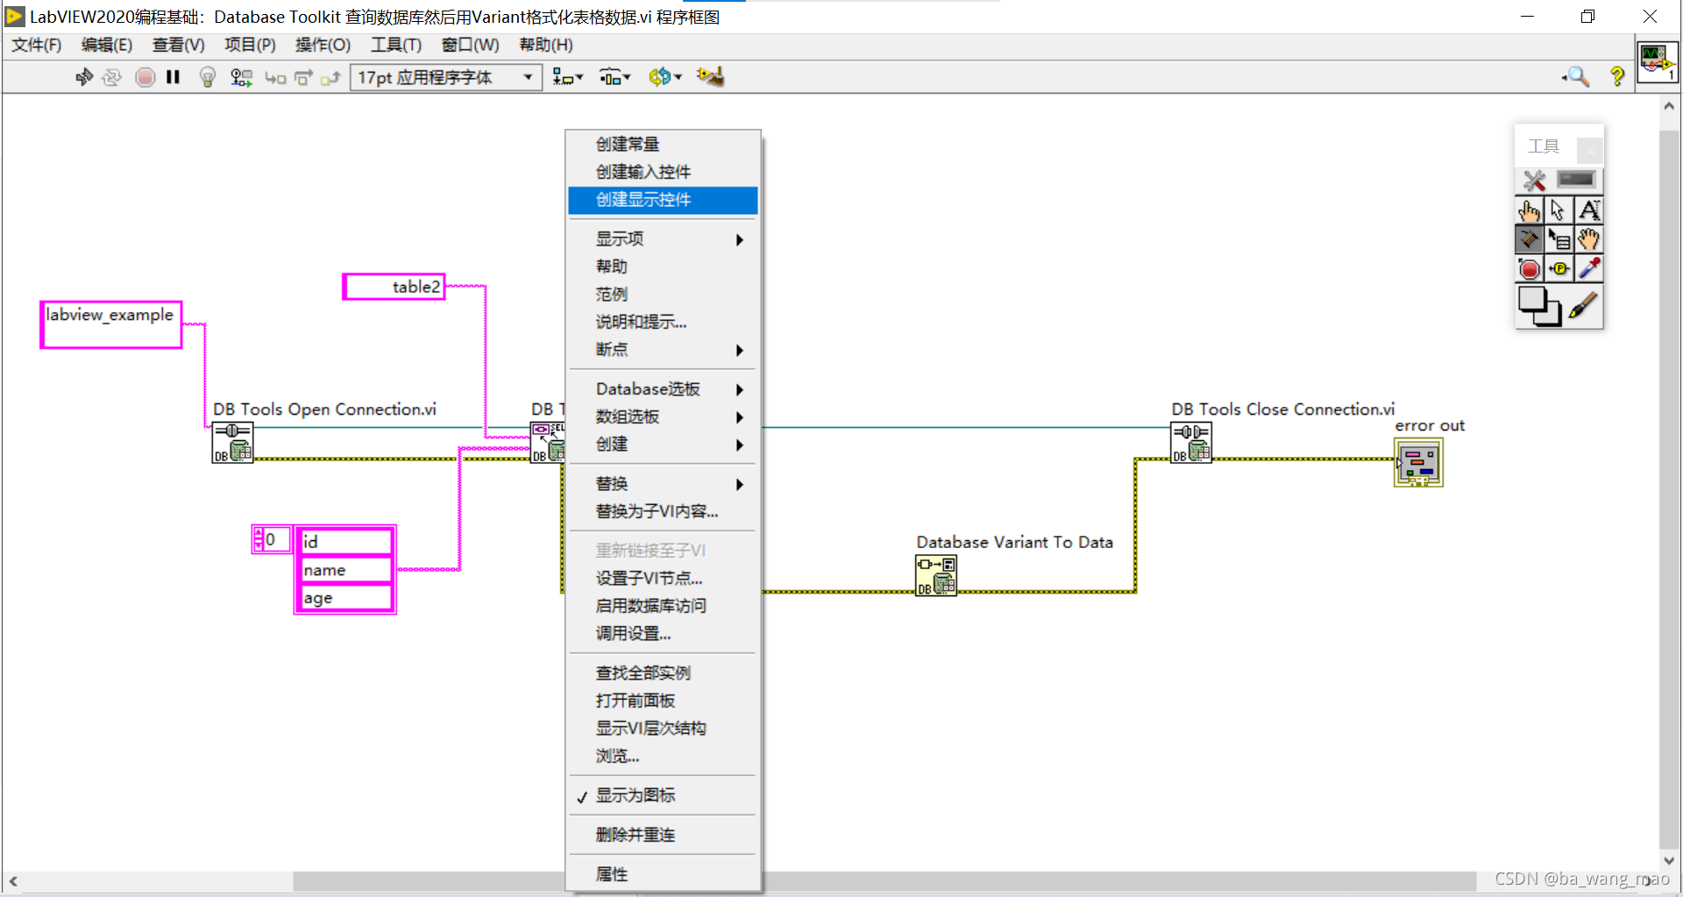Select the Get Color eyedropper tool
The width and height of the screenshot is (1683, 897).
[1588, 268]
